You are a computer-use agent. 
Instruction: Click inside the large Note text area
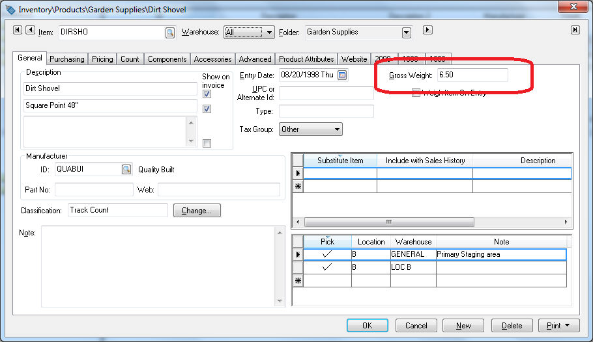pyautogui.click(x=159, y=267)
